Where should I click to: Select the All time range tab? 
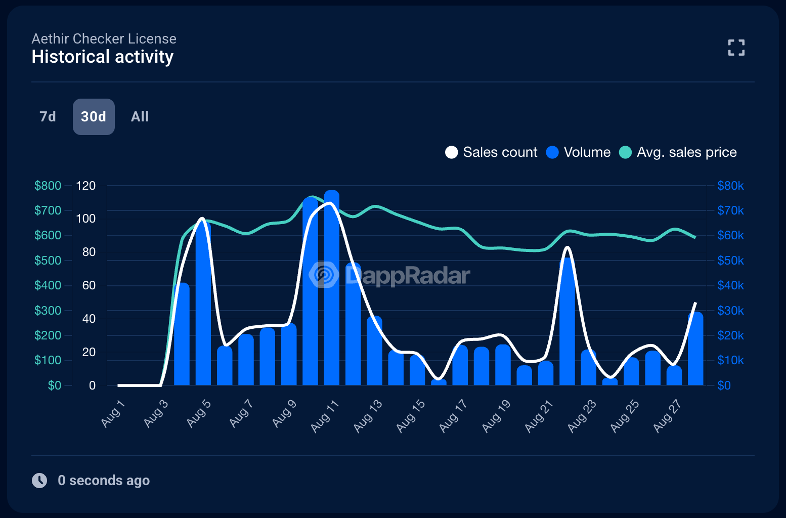coord(140,117)
